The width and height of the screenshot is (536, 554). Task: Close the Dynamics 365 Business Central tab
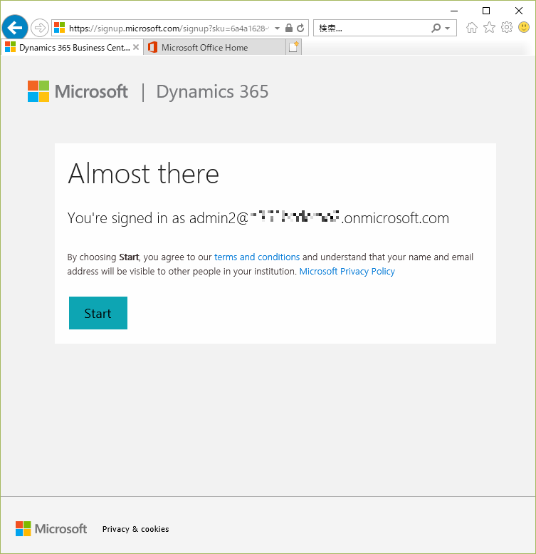[136, 47]
